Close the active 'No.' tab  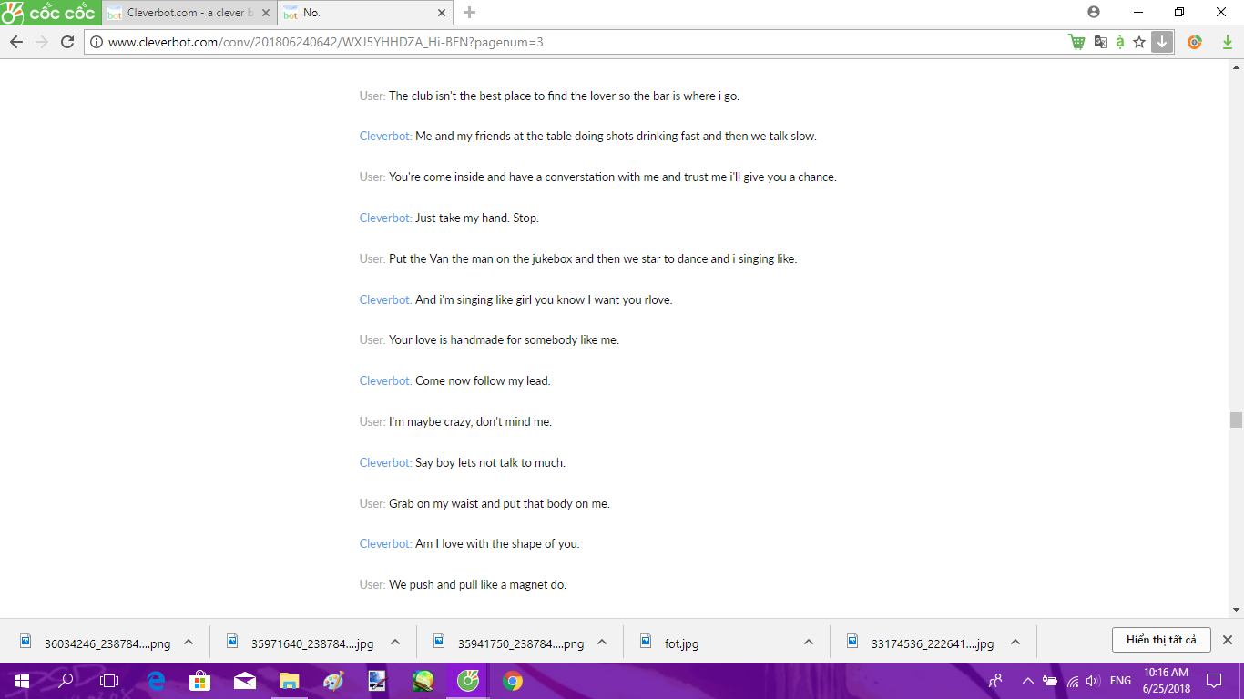[442, 13]
